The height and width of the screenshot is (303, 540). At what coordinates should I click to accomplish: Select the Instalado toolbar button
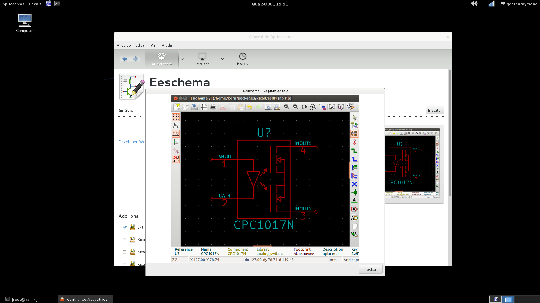[x=202, y=59]
